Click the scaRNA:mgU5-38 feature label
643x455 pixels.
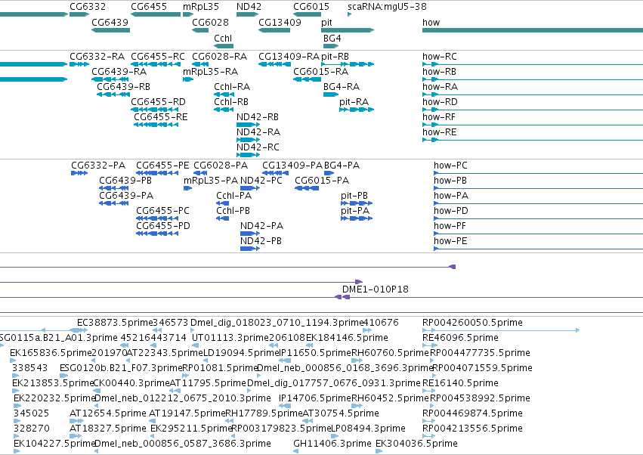click(x=387, y=7)
